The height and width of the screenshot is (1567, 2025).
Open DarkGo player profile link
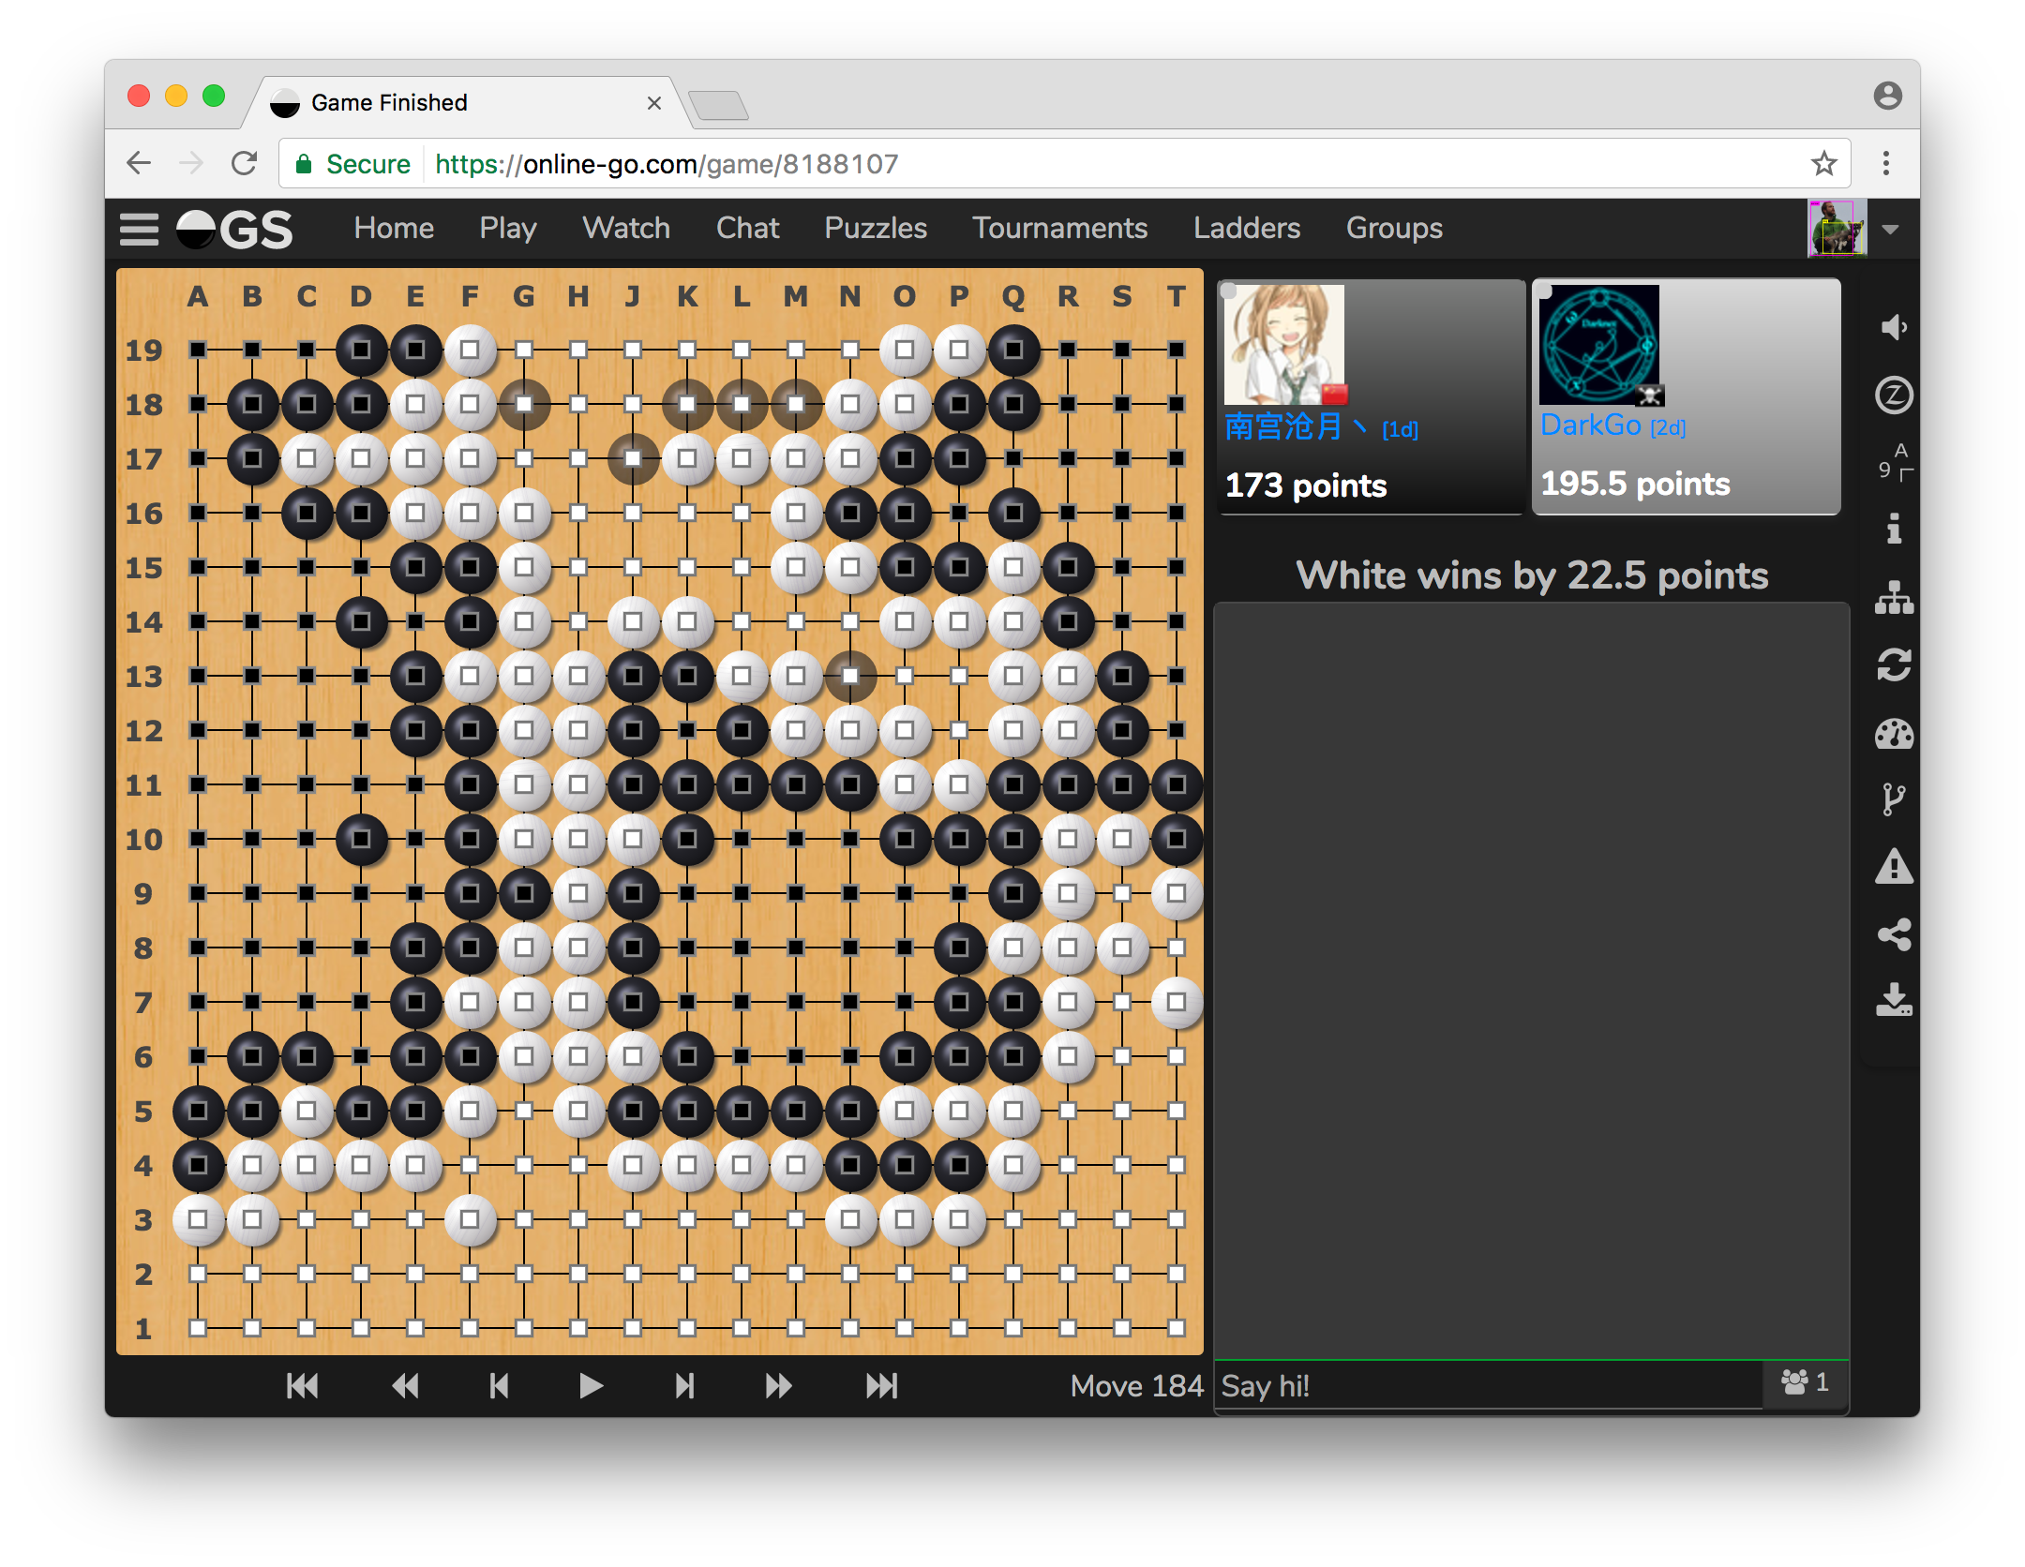[x=1590, y=425]
